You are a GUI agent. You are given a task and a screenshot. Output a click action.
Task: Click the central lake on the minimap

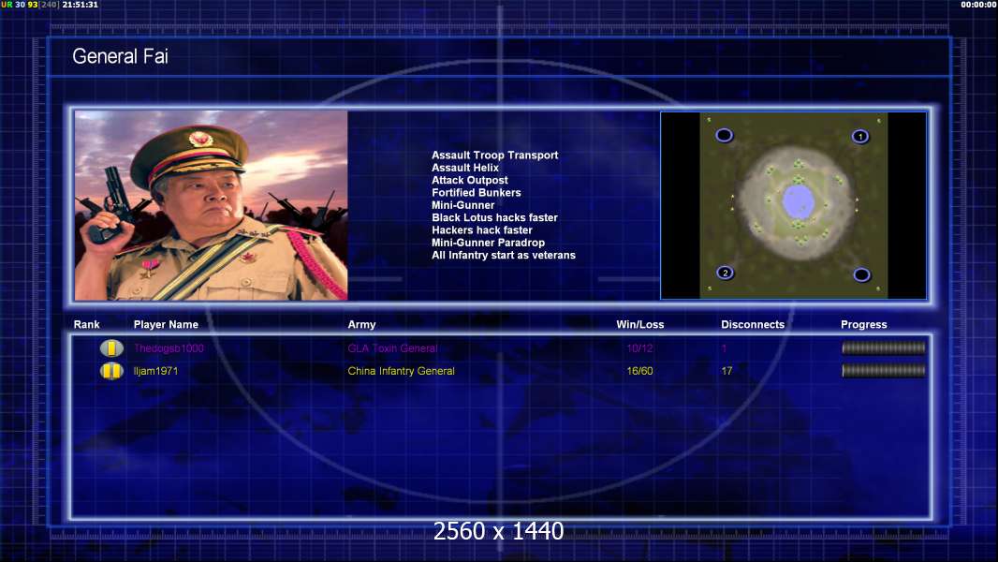pos(797,199)
